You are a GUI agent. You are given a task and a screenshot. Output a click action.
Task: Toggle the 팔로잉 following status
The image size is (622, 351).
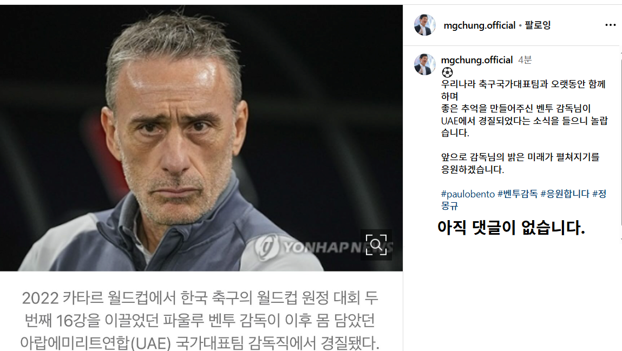538,25
